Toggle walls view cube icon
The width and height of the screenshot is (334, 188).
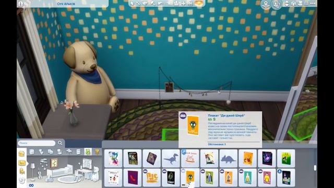coord(293,4)
